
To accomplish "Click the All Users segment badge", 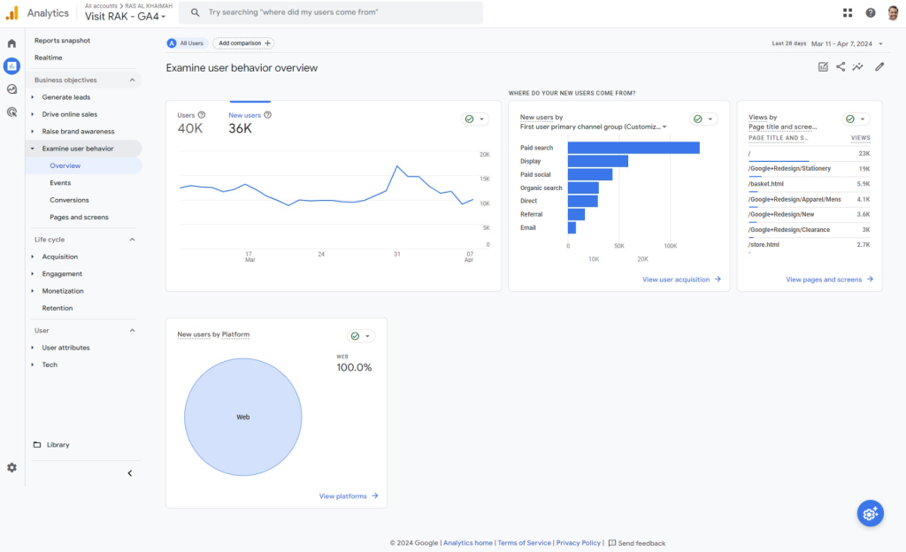I will pyautogui.click(x=186, y=43).
